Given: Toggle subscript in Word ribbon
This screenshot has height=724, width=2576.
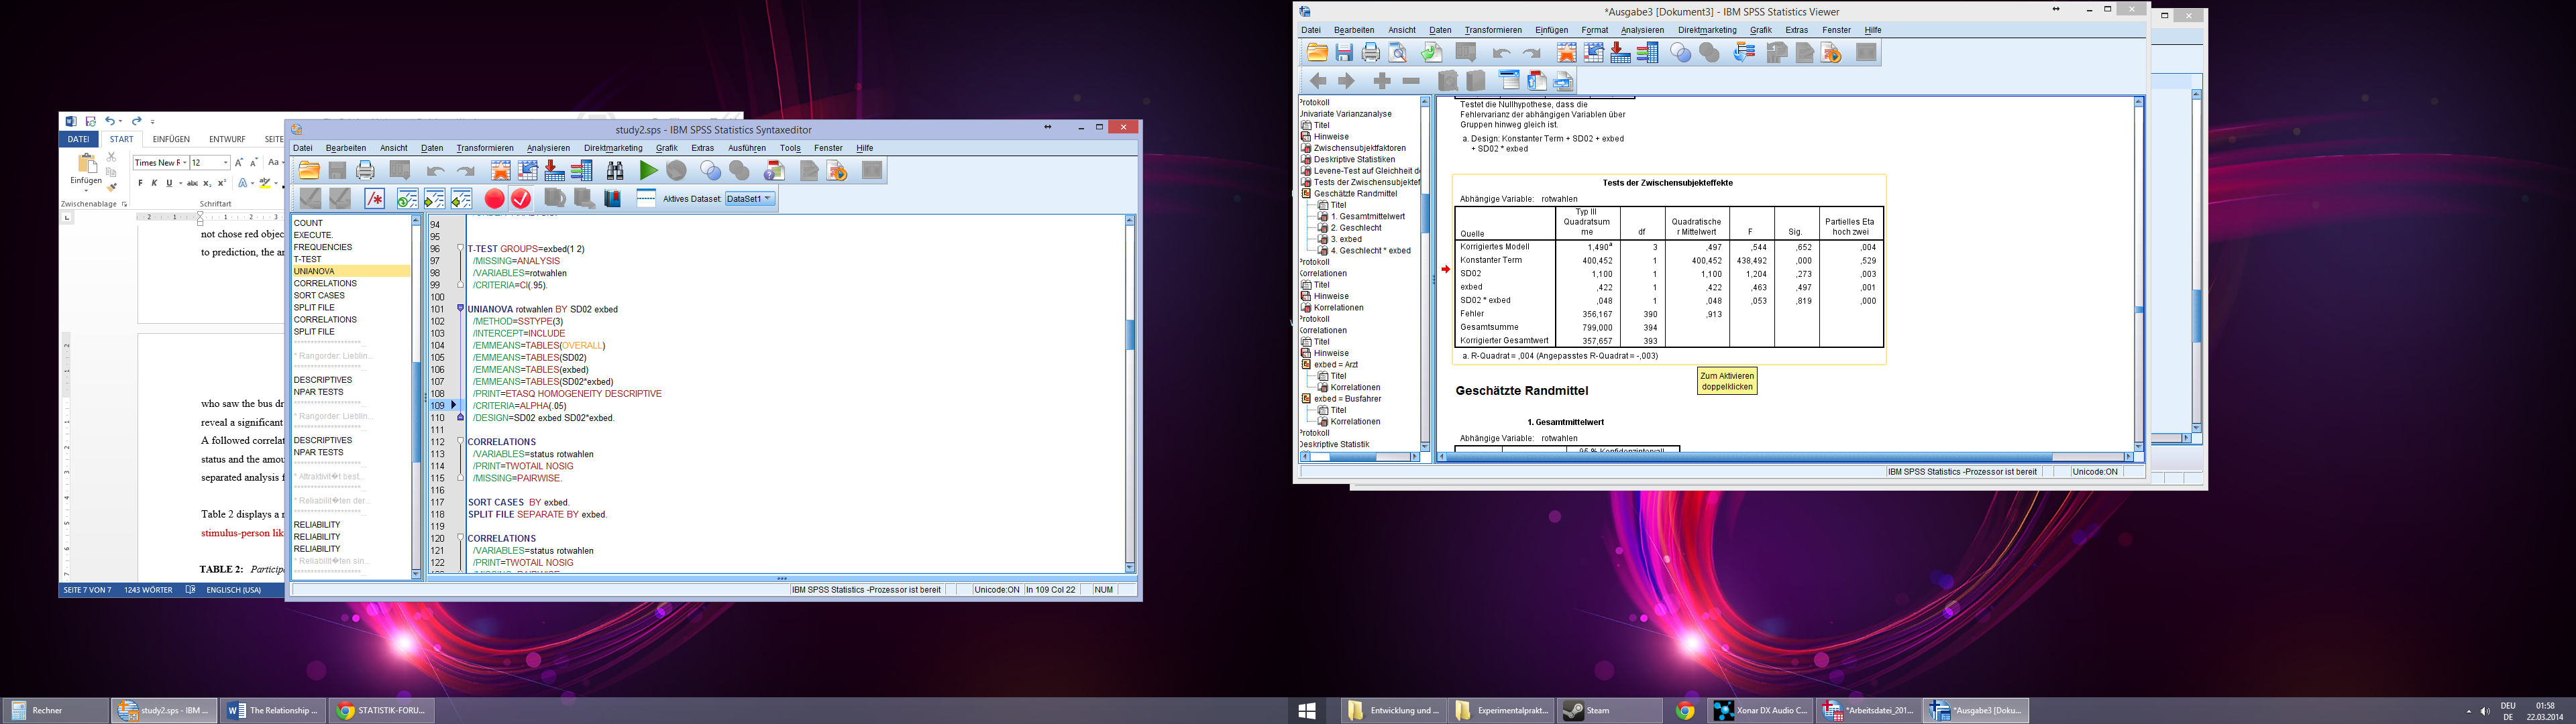Looking at the screenshot, I should tap(207, 183).
